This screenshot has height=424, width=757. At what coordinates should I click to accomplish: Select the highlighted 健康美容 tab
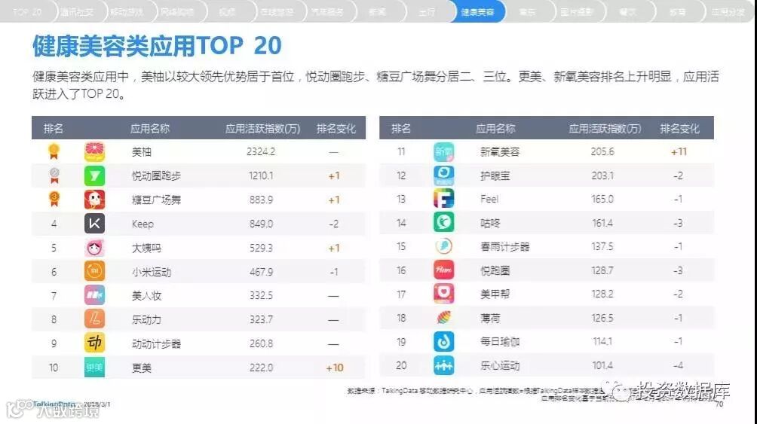click(x=477, y=11)
